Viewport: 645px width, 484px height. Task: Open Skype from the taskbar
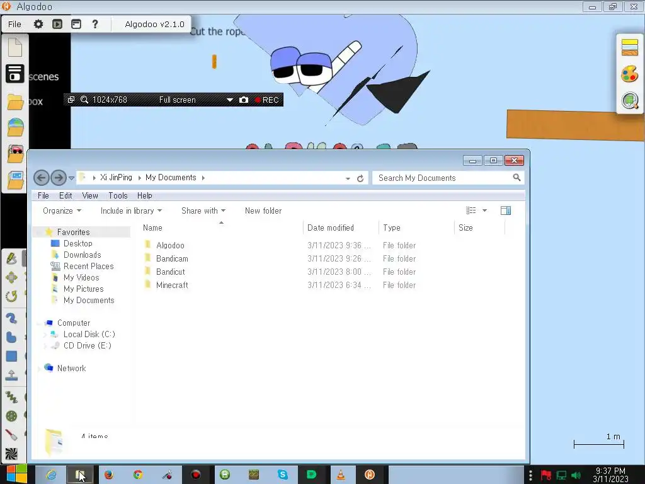(283, 475)
